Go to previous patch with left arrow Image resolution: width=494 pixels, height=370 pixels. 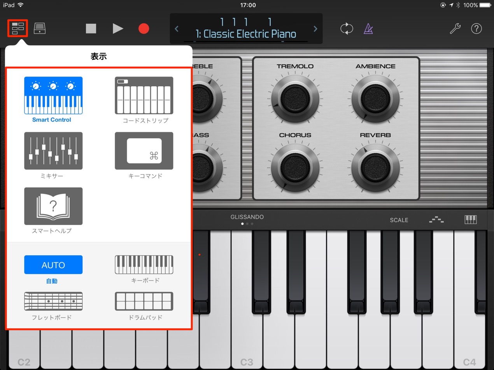point(177,29)
